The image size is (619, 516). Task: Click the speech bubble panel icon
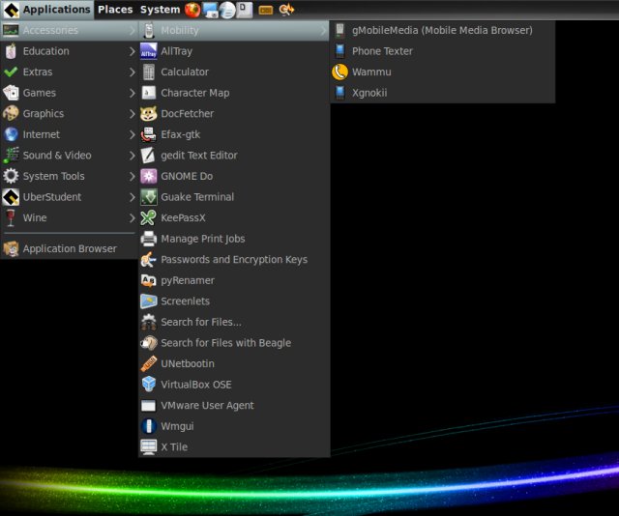(x=227, y=11)
